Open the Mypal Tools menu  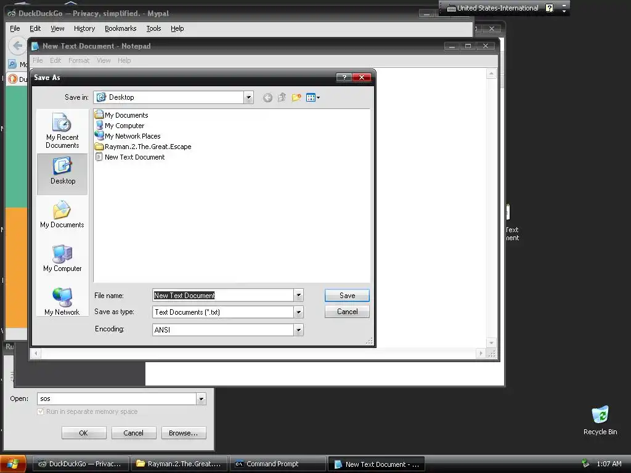click(153, 28)
